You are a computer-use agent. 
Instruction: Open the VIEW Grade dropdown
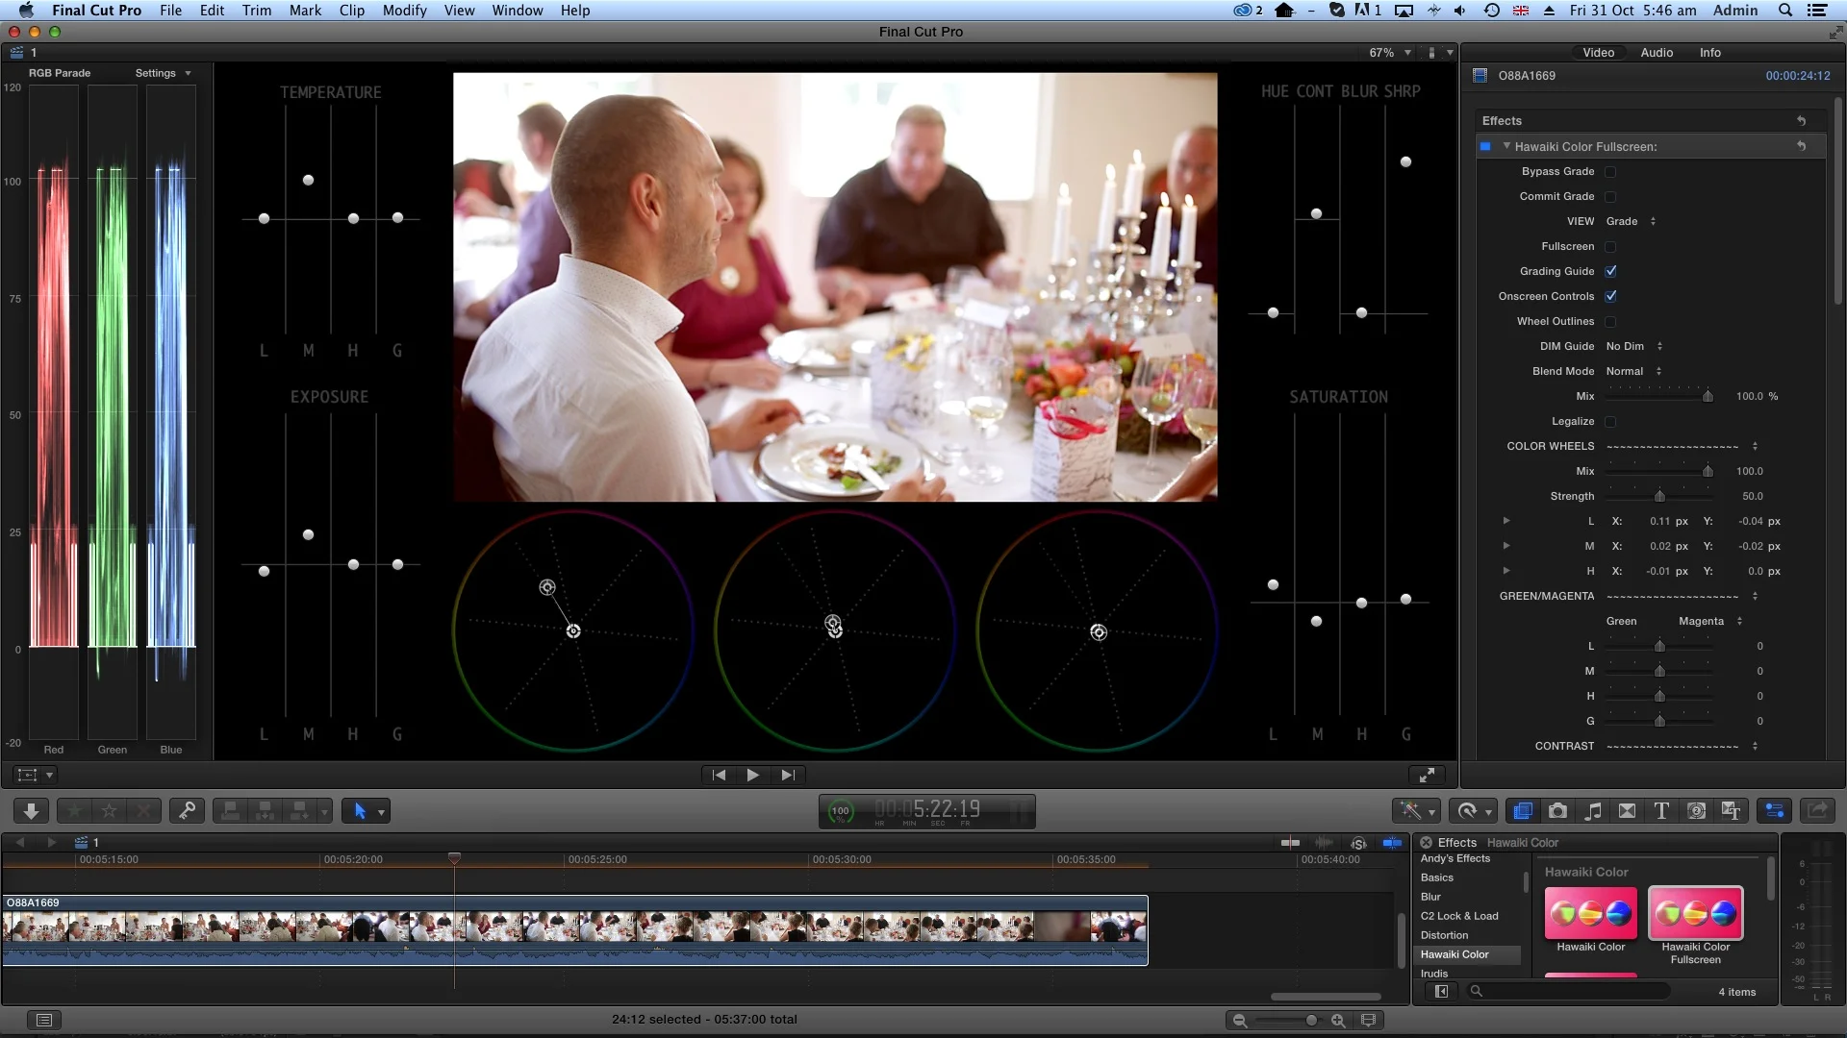point(1632,222)
